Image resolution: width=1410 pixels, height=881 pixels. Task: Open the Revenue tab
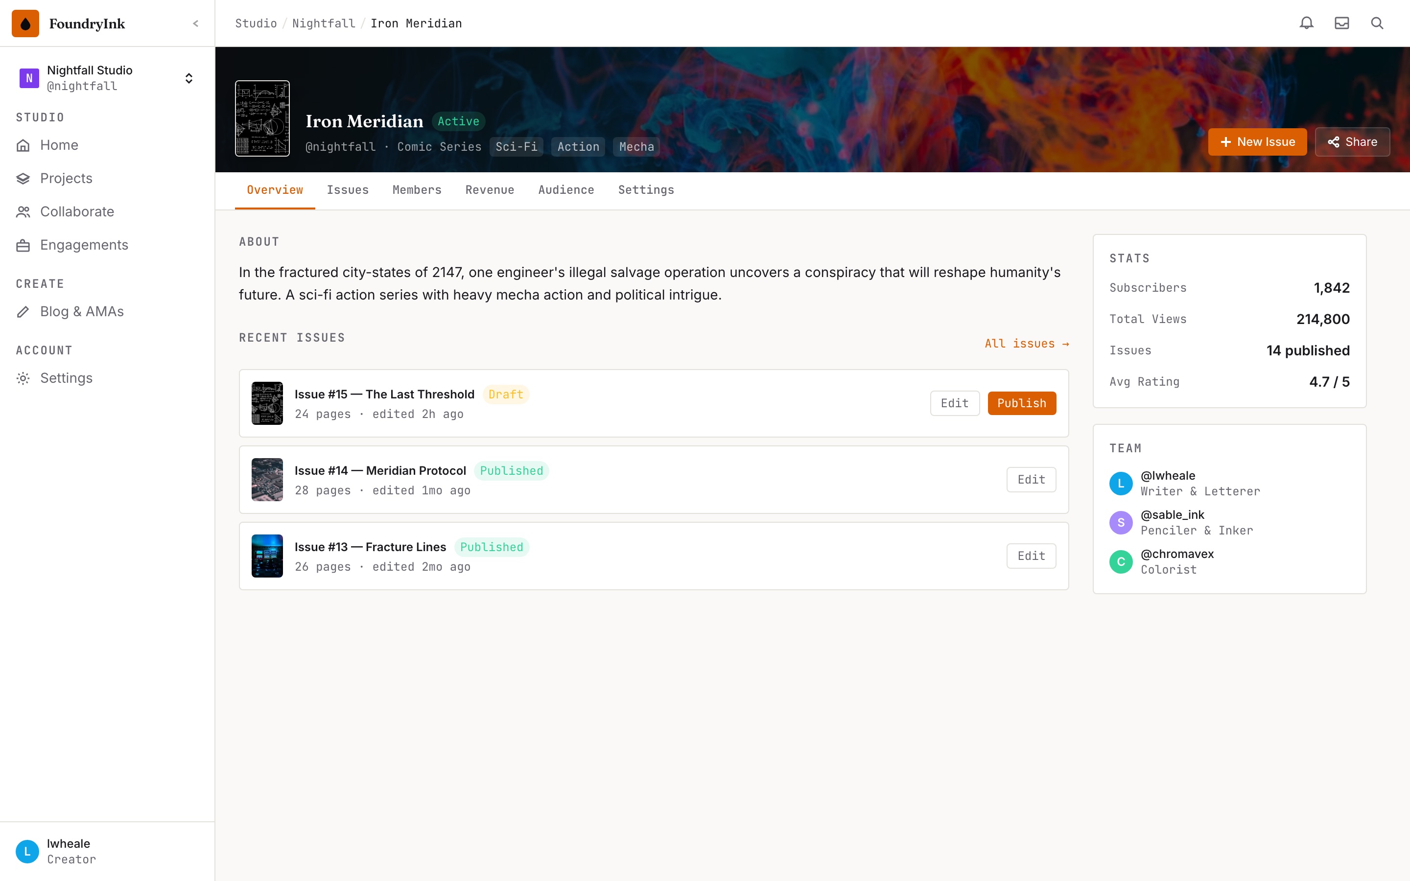(x=490, y=190)
